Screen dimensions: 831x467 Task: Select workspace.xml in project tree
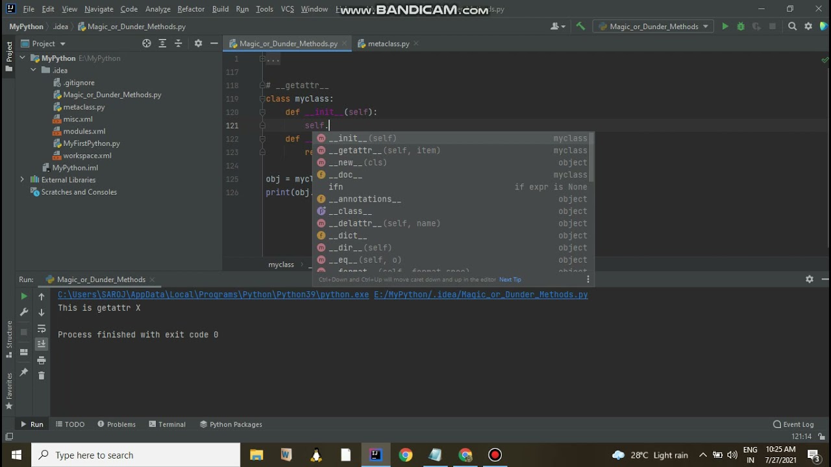pos(87,156)
